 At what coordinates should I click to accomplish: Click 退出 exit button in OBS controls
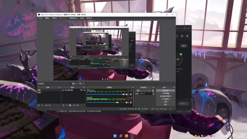tap(165, 104)
